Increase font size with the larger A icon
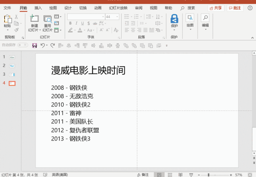 coord(102,30)
